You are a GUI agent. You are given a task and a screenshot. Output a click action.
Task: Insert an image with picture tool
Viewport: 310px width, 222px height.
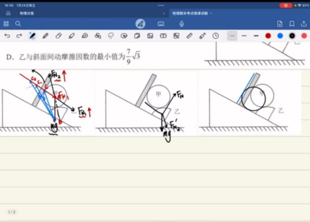click(150, 36)
